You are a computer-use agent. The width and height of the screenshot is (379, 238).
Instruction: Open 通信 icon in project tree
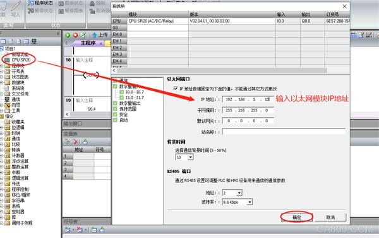tap(7, 99)
